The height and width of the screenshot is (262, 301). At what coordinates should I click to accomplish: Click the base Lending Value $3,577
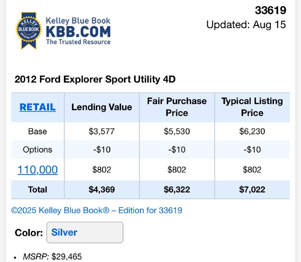click(x=102, y=131)
